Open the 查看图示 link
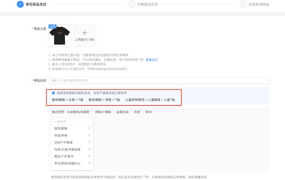Viewport: 285px width, 180px height. point(151,59)
